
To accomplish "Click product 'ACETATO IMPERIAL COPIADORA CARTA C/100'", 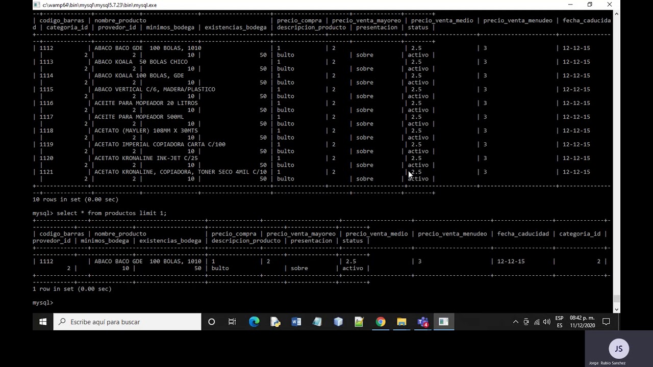I will pyautogui.click(x=160, y=144).
